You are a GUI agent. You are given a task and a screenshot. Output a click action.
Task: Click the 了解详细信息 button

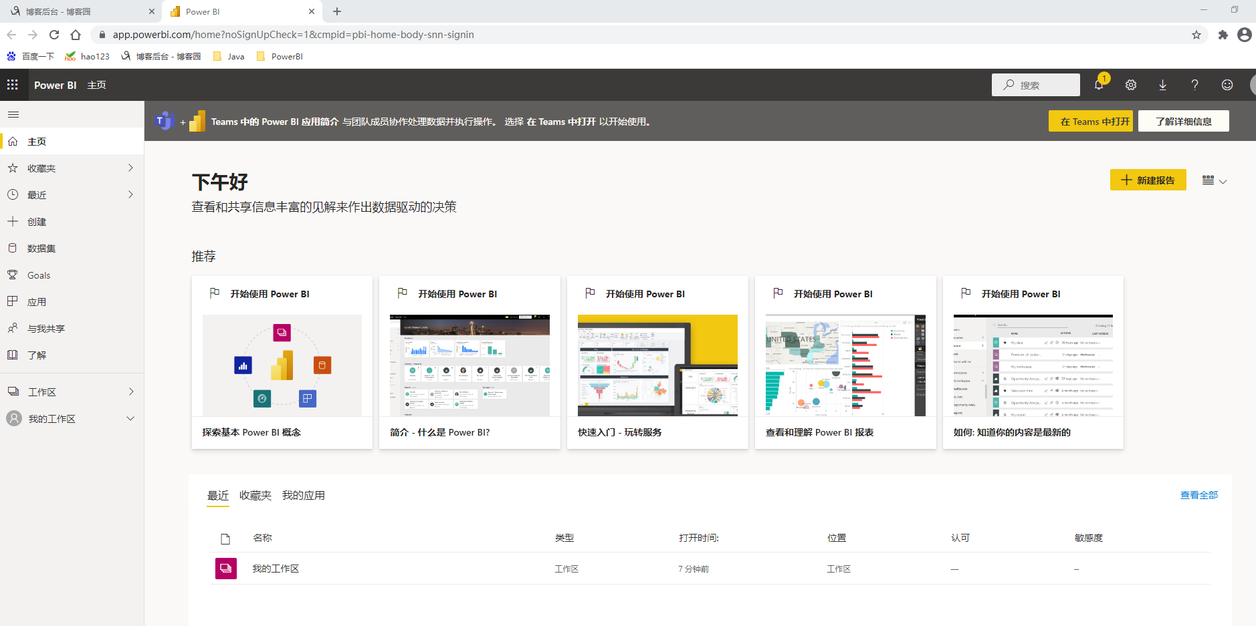[x=1184, y=121]
